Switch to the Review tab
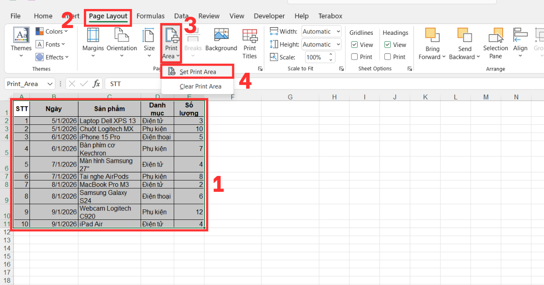The width and height of the screenshot is (544, 285). (x=209, y=16)
